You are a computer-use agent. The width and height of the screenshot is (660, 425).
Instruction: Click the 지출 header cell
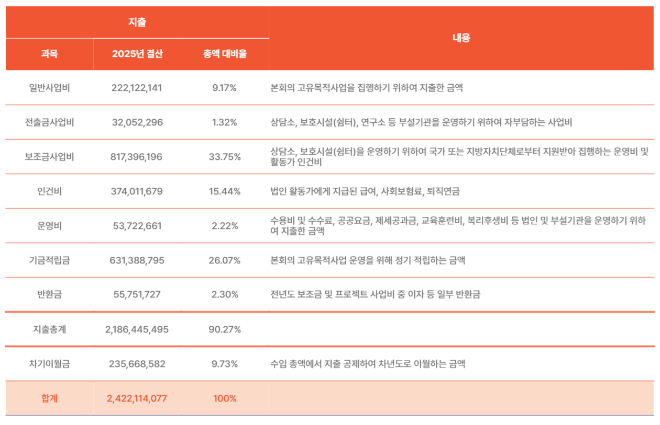click(137, 22)
